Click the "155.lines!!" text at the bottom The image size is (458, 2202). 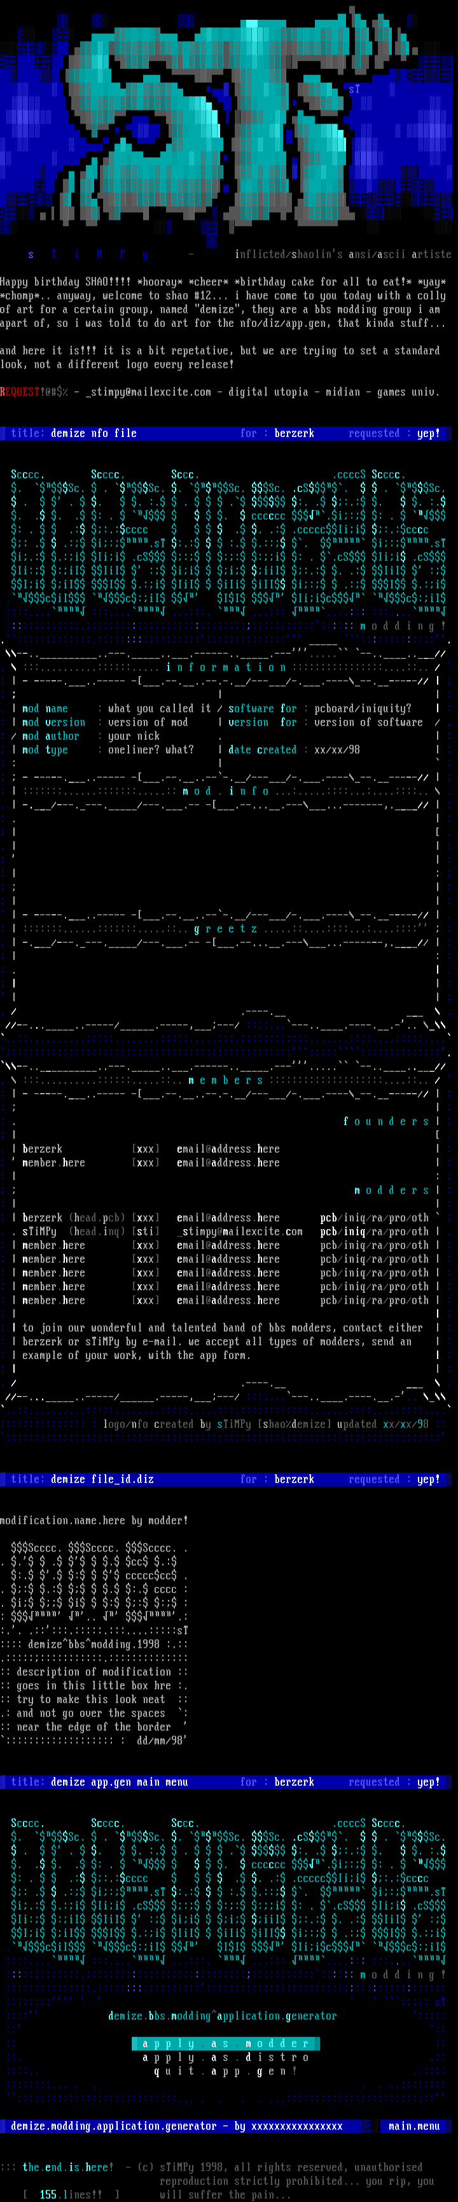coord(71,2194)
